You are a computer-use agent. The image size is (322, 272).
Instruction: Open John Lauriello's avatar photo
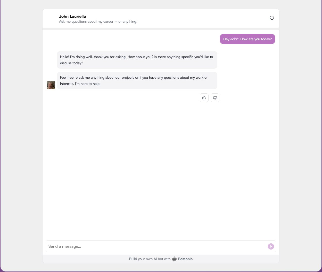[51, 85]
